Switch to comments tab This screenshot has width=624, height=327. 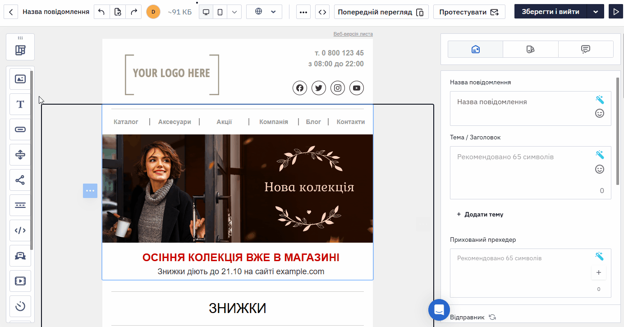pyautogui.click(x=586, y=49)
